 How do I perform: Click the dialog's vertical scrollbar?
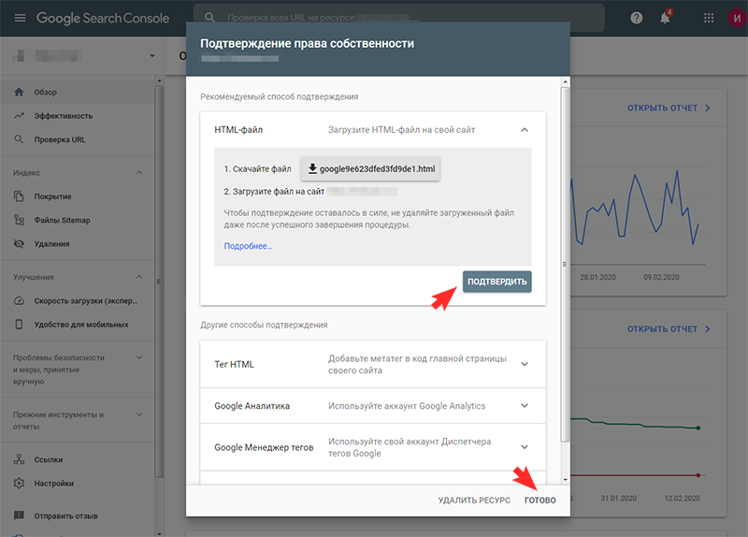click(564, 262)
